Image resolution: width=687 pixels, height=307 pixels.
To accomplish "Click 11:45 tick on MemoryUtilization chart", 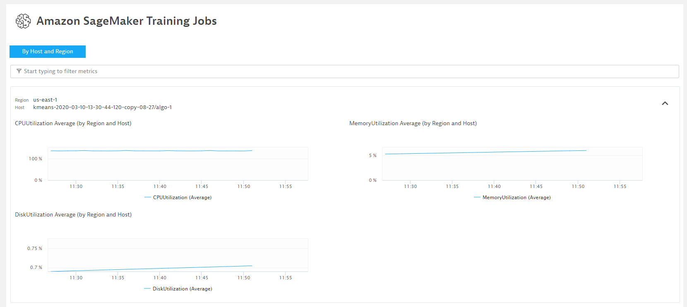I will pyautogui.click(x=536, y=186).
